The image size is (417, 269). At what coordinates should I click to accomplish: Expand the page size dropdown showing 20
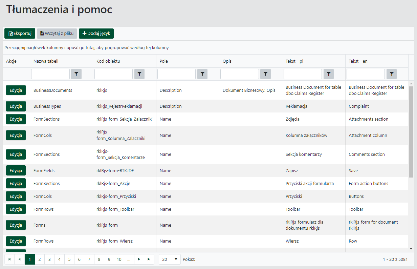170,259
